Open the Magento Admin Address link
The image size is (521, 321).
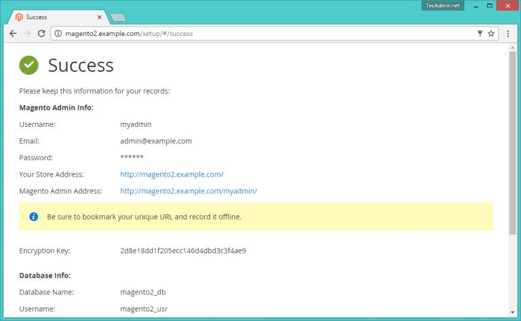coord(189,191)
